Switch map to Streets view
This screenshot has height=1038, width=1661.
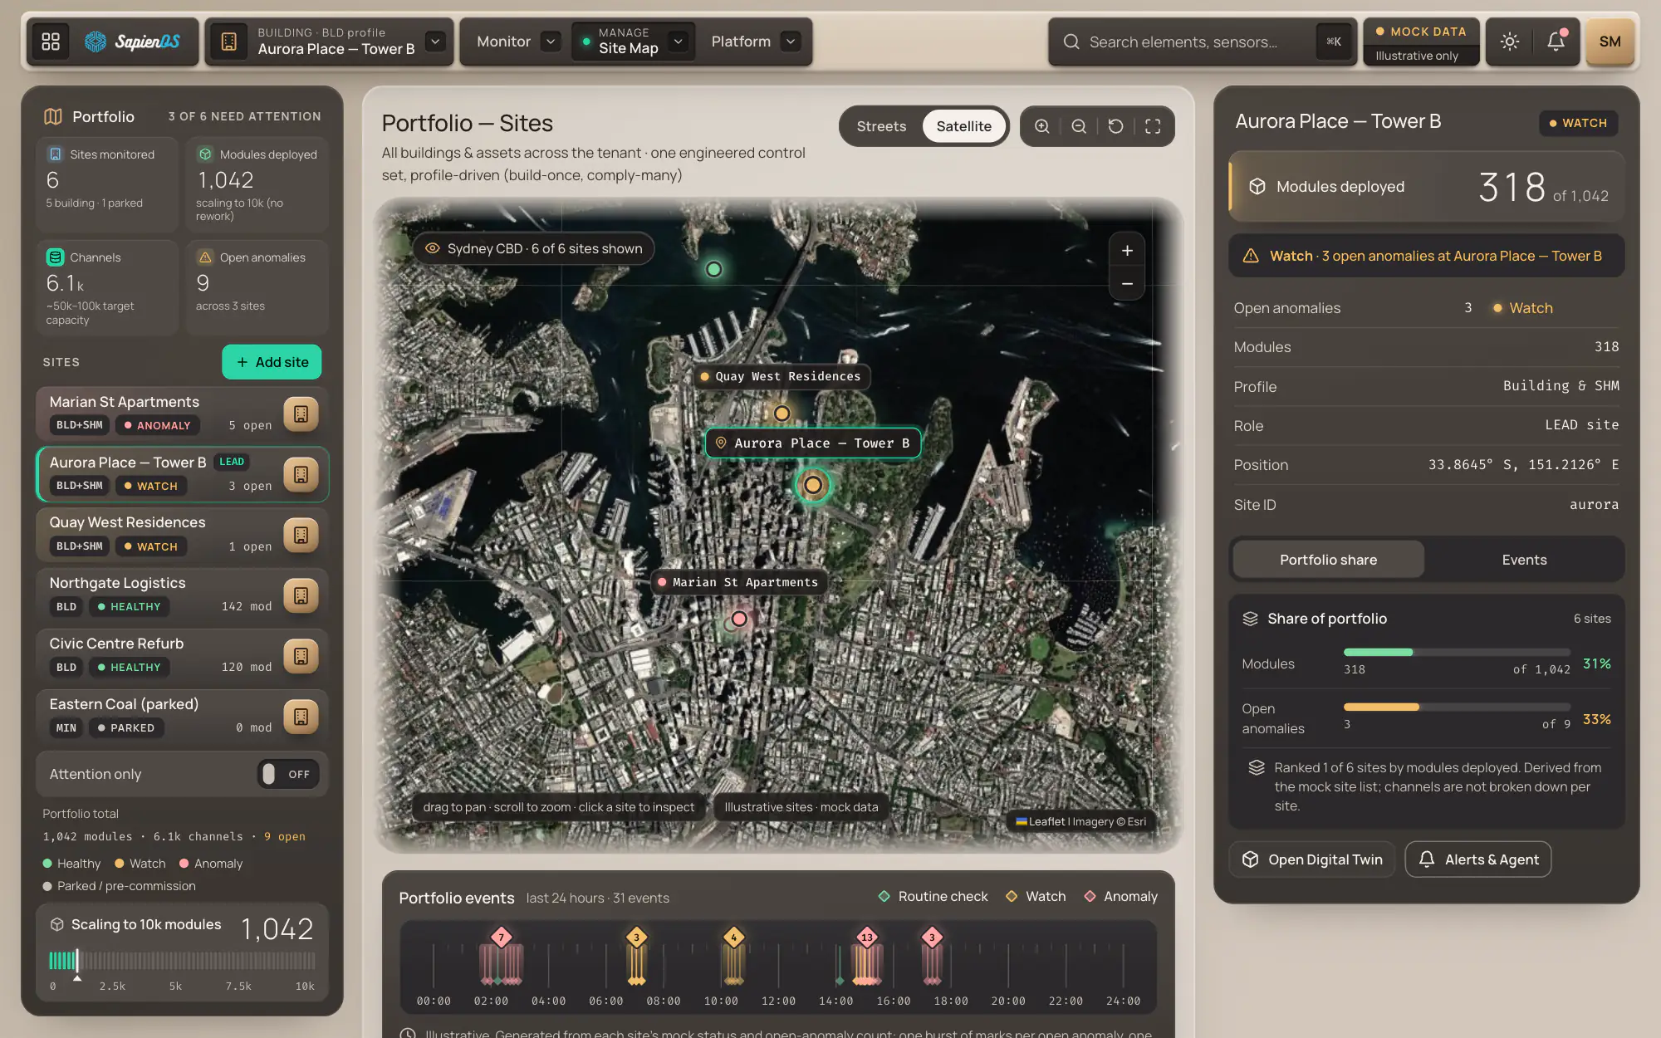point(881,126)
